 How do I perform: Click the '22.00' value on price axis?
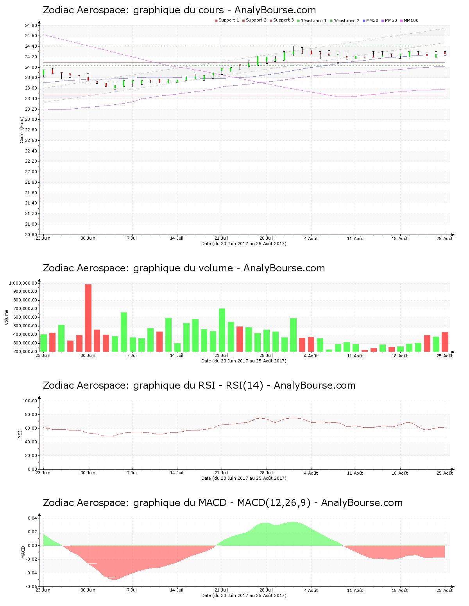30,172
